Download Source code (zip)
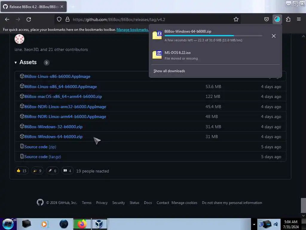306x230 pixels. [x=40, y=147]
